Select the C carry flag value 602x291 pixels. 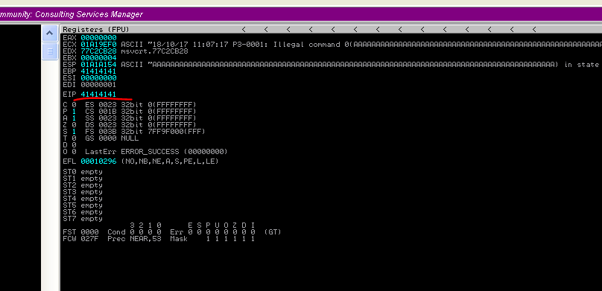pos(74,105)
